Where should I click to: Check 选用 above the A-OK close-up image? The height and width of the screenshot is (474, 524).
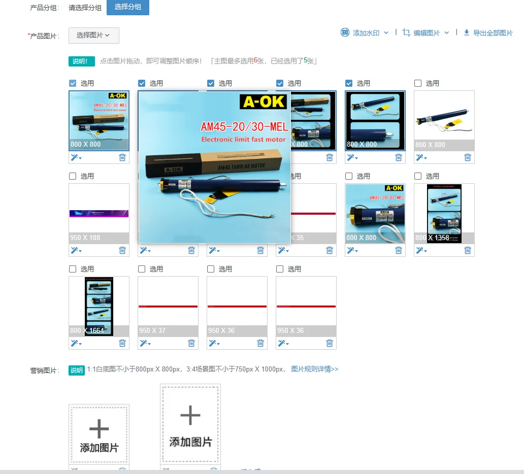tap(349, 176)
